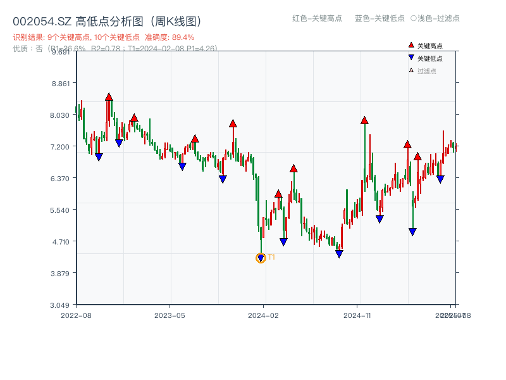Screen dimensions: 506x380
Task: Click the 红色-关键高点 header label
Action: coord(317,18)
